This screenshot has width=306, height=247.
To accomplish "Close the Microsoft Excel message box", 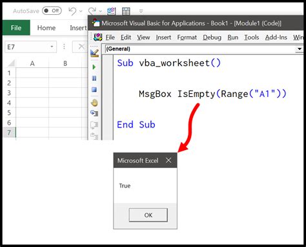I will click(168, 160).
